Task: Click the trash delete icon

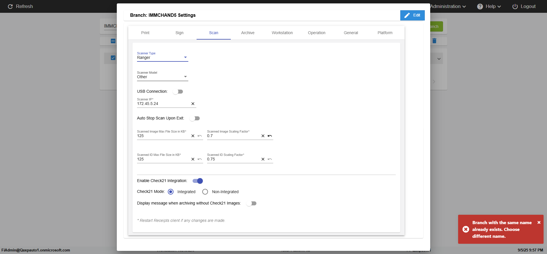Action: click(434, 41)
